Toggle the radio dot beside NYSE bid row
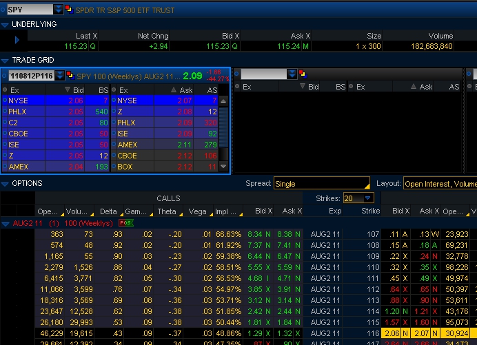This screenshot has width=477, height=345. [5, 100]
